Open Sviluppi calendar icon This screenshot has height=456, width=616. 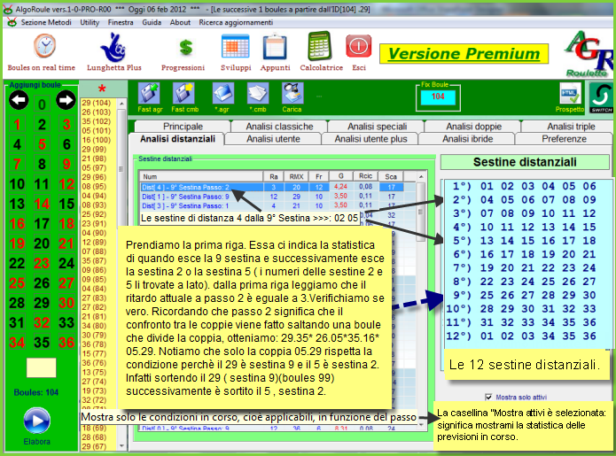click(236, 47)
